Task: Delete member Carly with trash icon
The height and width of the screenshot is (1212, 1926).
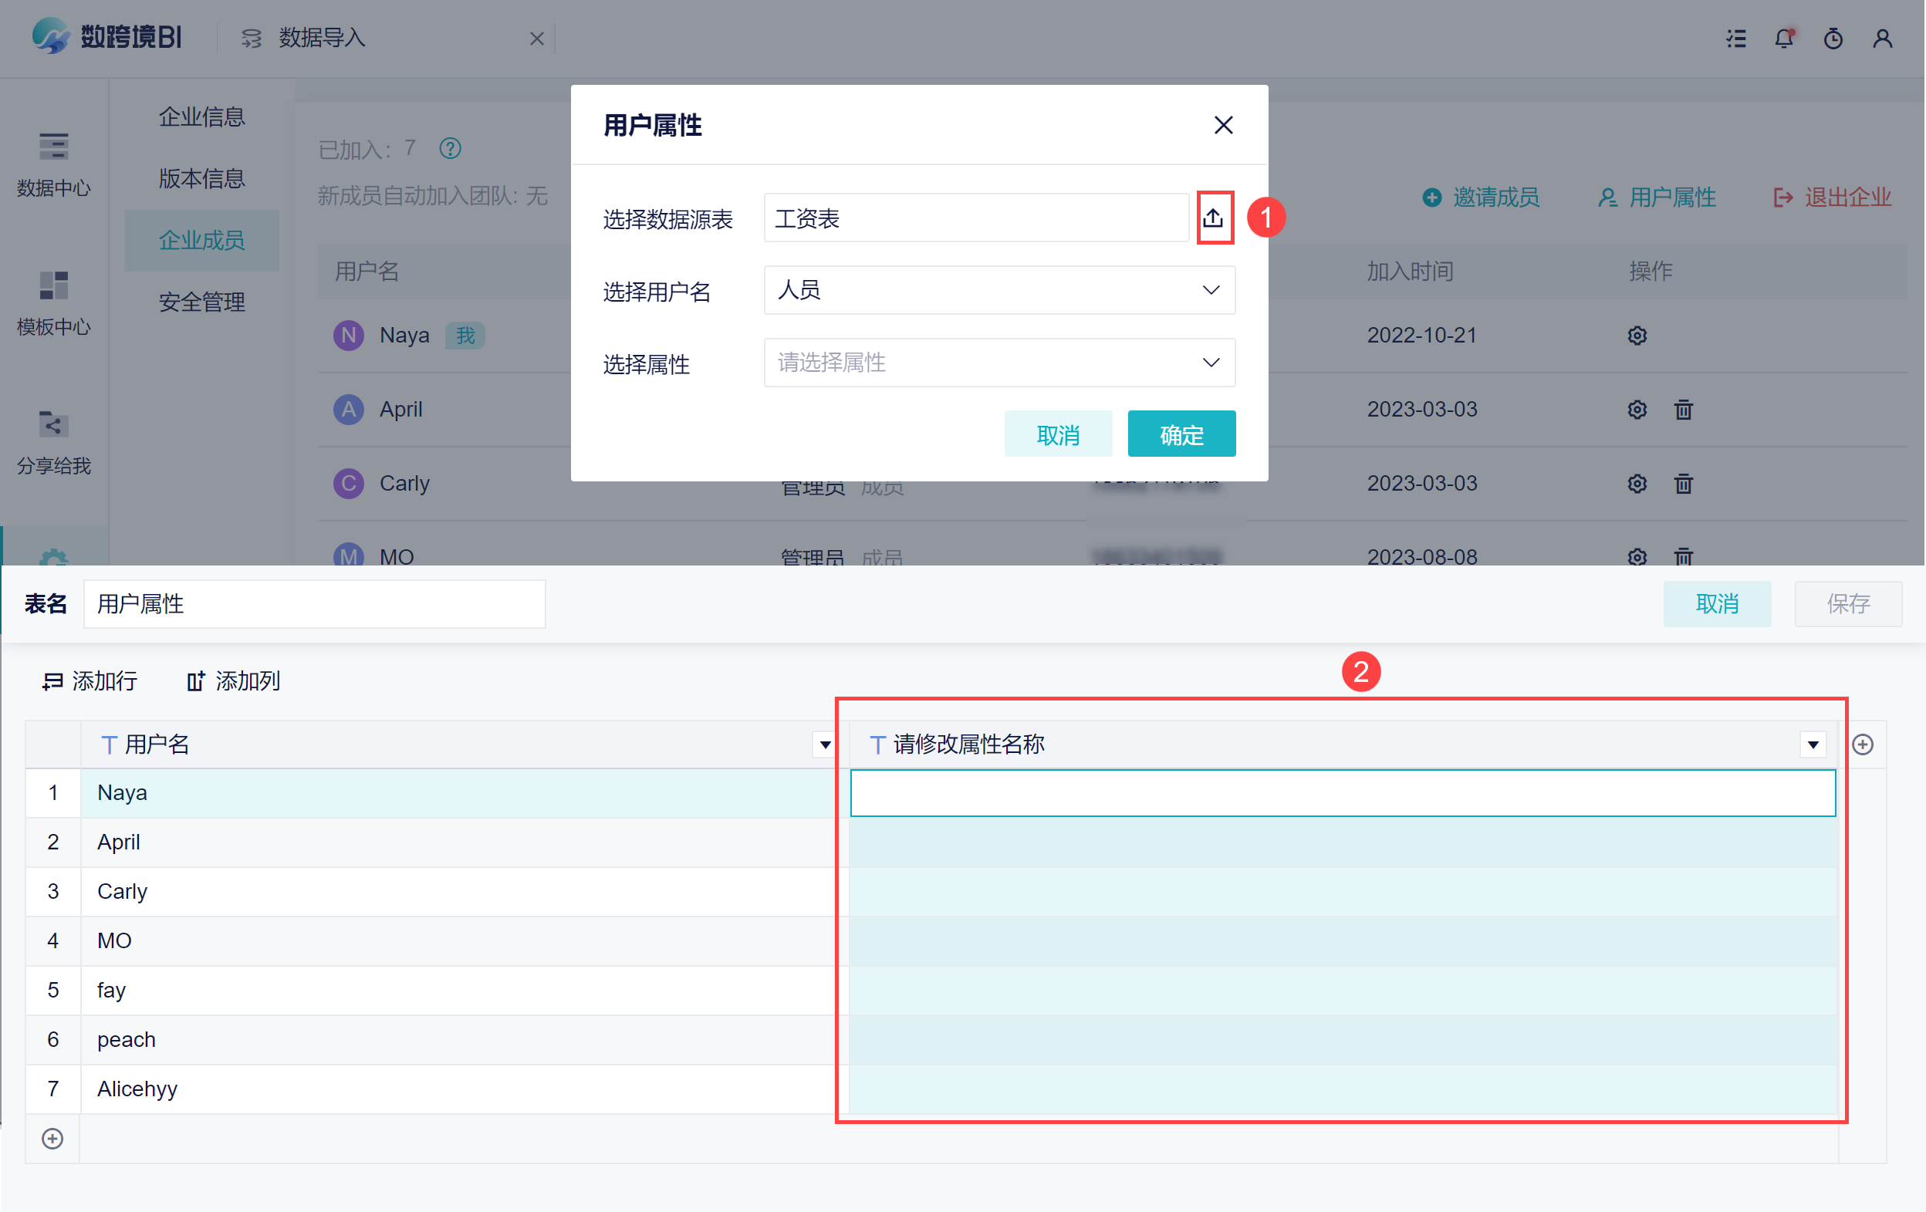Action: click(1683, 484)
